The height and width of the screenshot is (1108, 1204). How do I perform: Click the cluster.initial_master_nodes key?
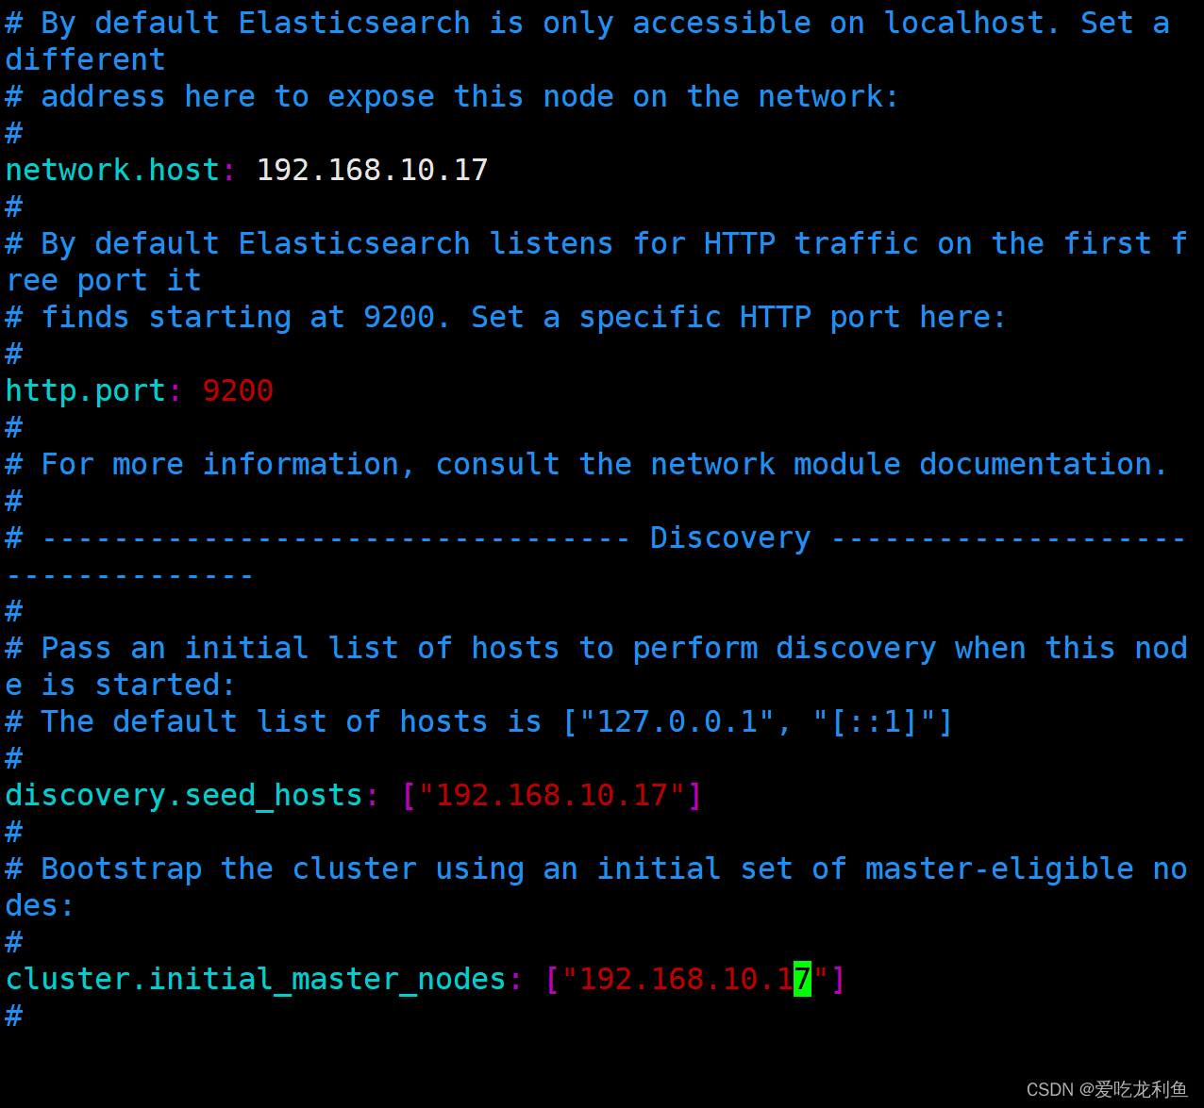pos(256,979)
